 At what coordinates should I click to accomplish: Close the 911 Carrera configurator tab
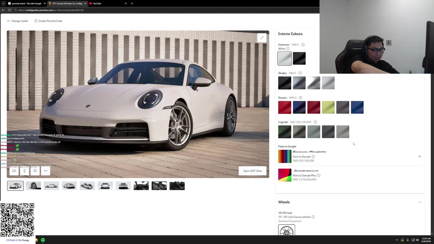tap(85, 3)
